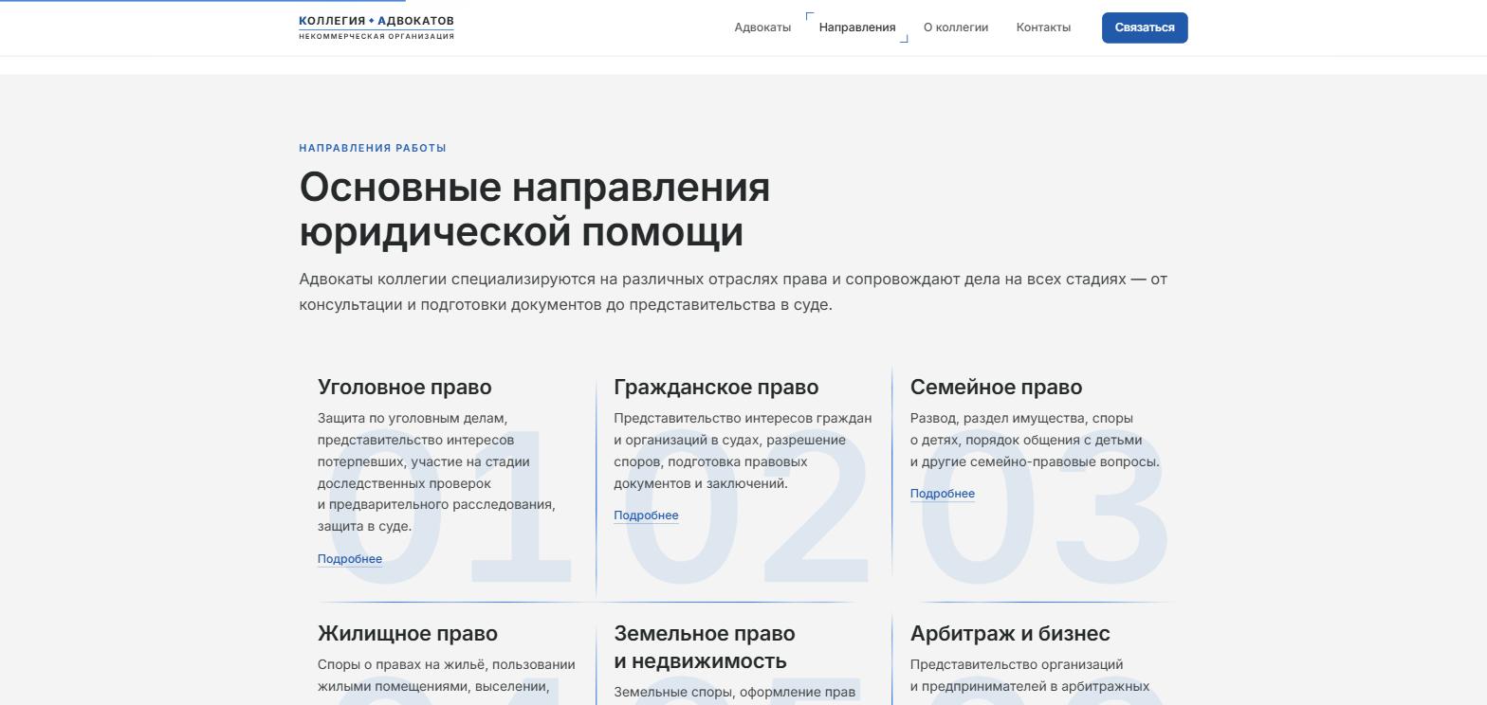Click the Жилищное право heading
The image size is (1487, 705).
pos(408,633)
